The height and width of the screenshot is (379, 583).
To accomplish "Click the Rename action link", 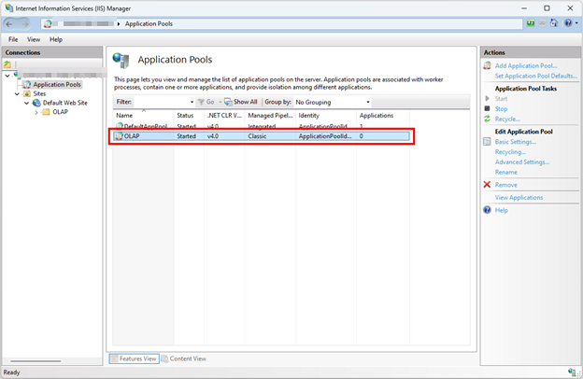I will click(505, 172).
